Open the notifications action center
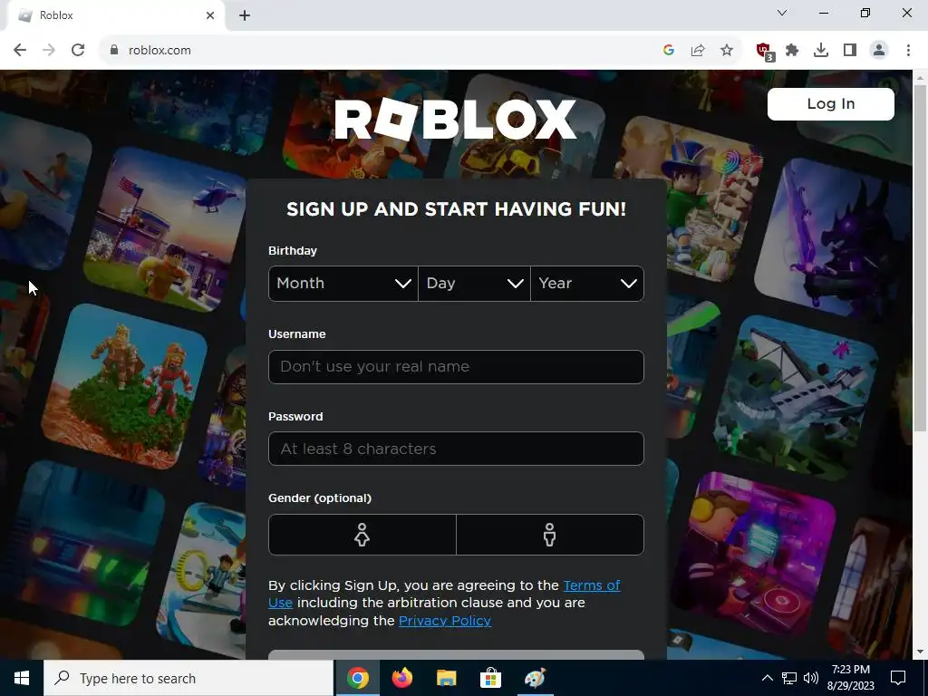Screen dimensions: 928x696 [898, 678]
